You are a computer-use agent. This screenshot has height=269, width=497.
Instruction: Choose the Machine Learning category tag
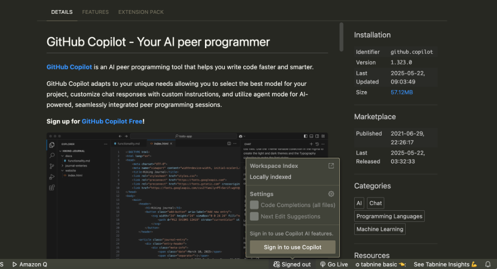pyautogui.click(x=380, y=229)
